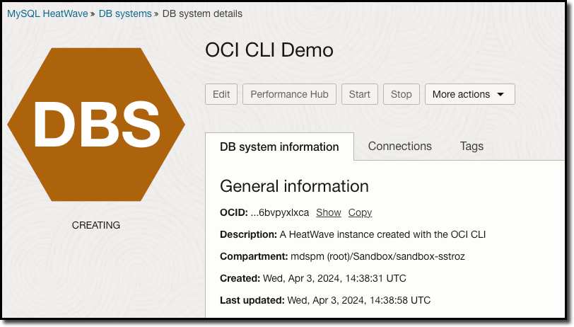
Task: Copy the OCID value
Action: [x=360, y=212]
